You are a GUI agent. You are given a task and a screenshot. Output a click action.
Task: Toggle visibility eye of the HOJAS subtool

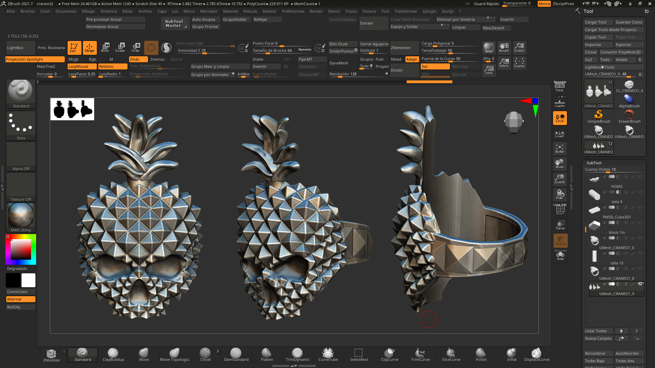pyautogui.click(x=641, y=177)
